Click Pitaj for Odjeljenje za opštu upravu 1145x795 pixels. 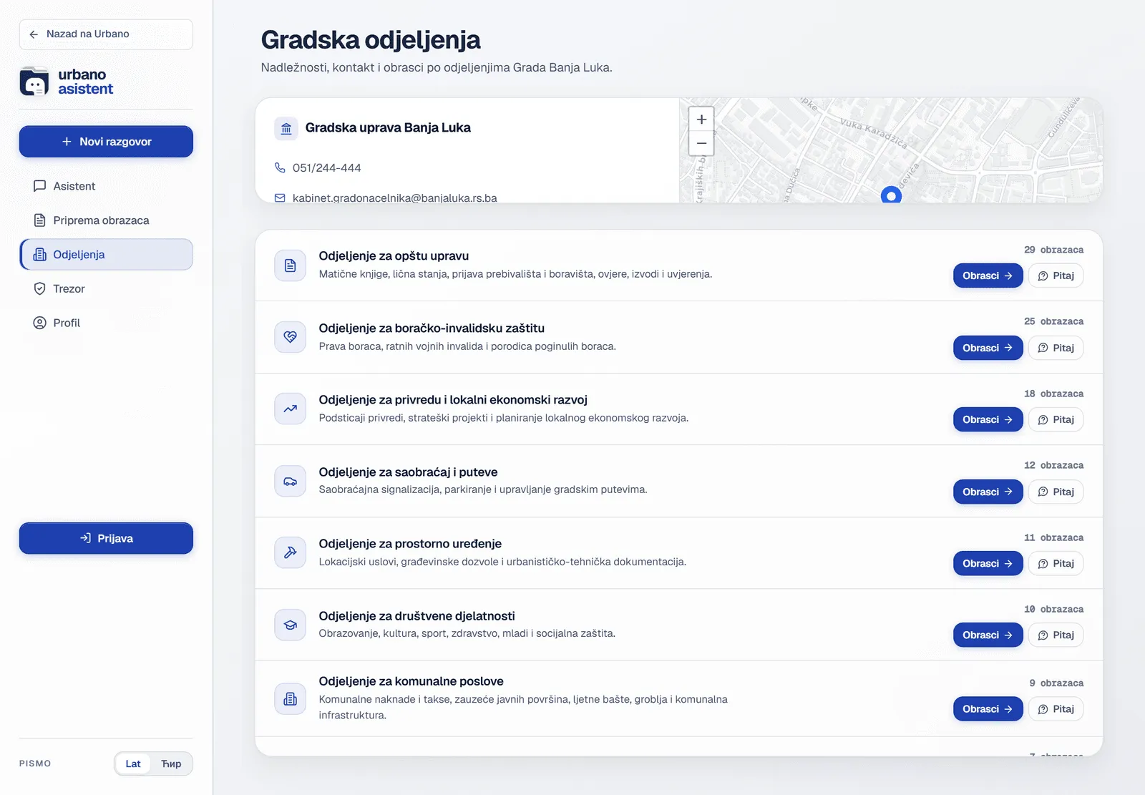tap(1056, 275)
